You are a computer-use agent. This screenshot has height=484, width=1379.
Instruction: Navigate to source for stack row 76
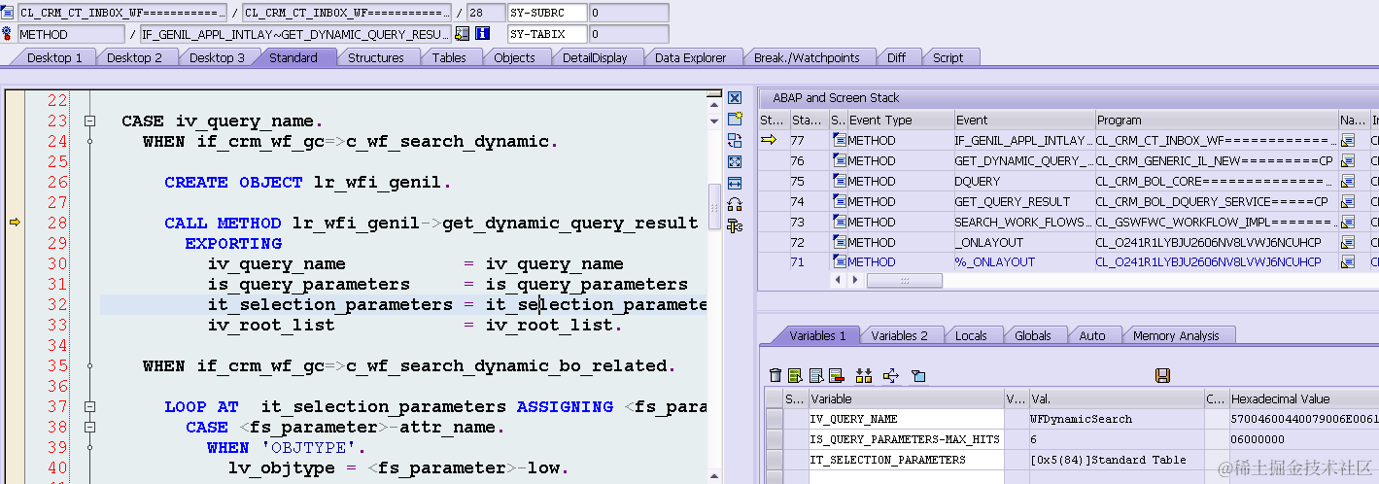point(1348,161)
